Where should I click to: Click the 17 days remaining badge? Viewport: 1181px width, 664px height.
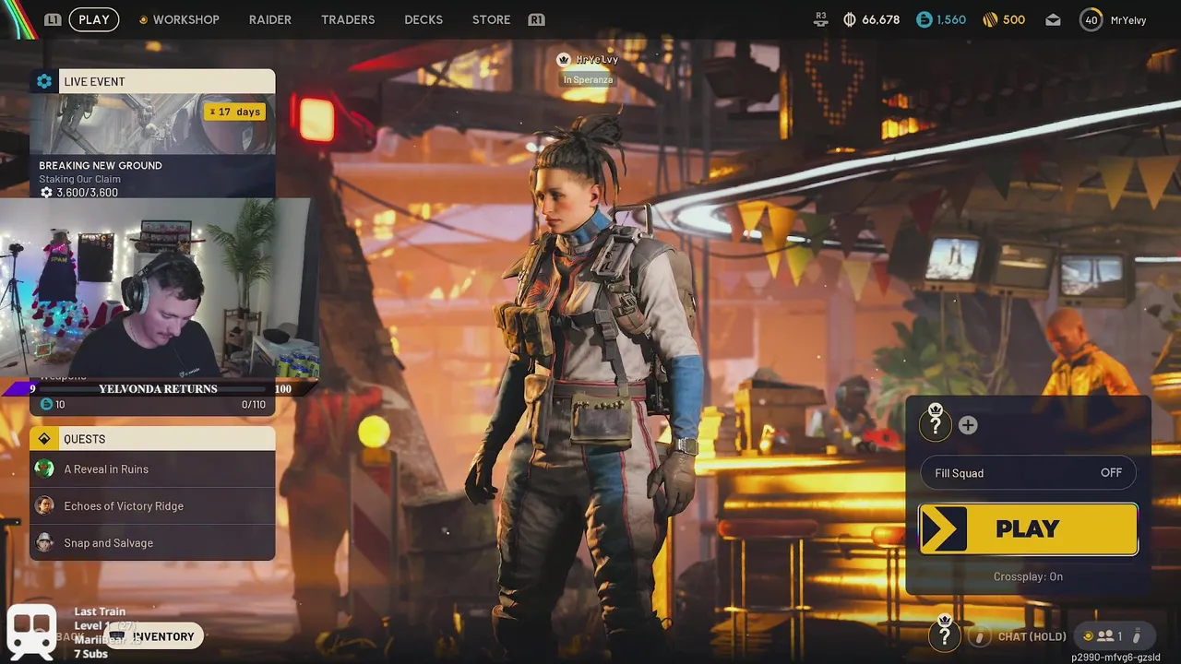235,112
